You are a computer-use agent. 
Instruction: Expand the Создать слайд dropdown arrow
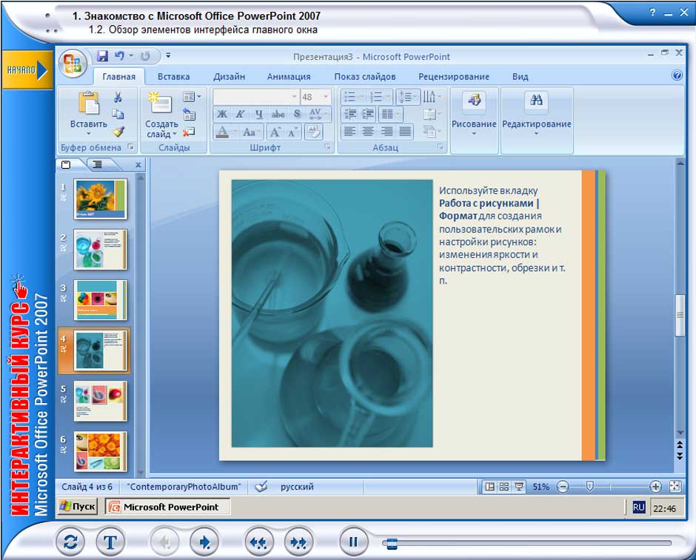point(175,135)
